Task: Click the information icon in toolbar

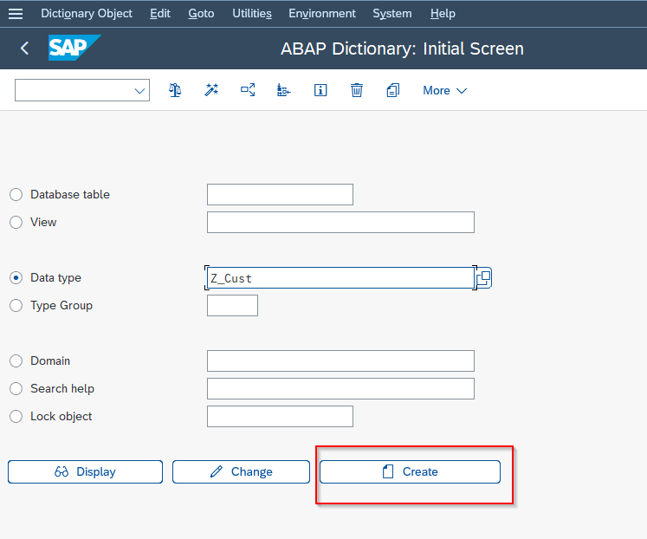Action: [320, 90]
